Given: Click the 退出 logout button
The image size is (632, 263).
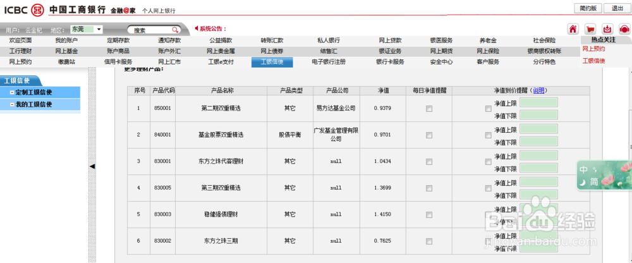Looking at the screenshot, I should (617, 8).
